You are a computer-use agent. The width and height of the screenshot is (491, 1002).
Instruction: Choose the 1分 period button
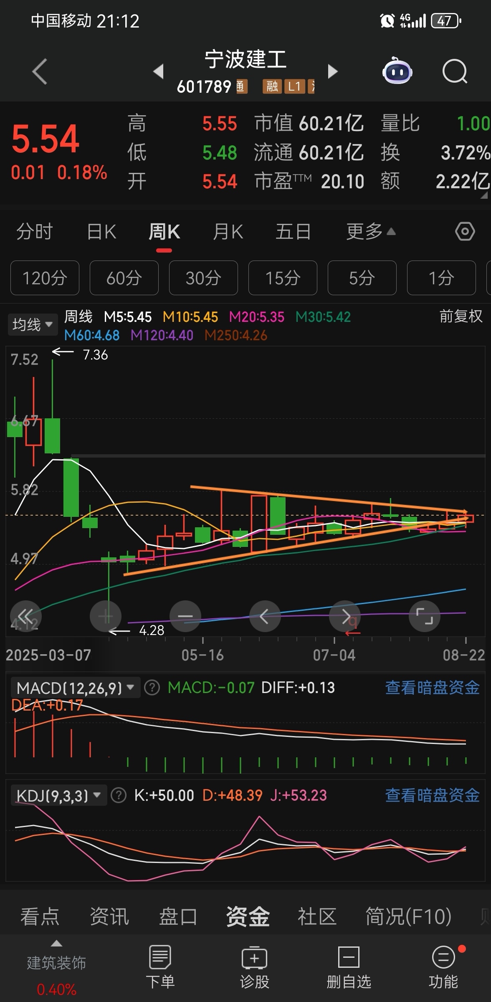click(441, 278)
